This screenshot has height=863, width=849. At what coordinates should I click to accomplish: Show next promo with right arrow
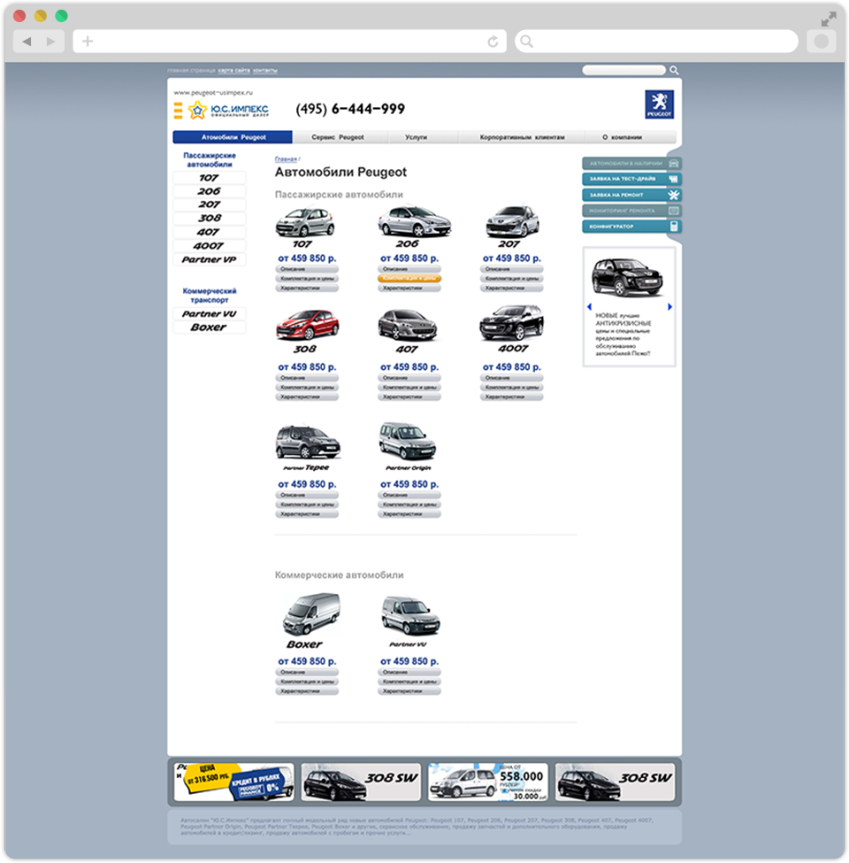click(x=669, y=306)
